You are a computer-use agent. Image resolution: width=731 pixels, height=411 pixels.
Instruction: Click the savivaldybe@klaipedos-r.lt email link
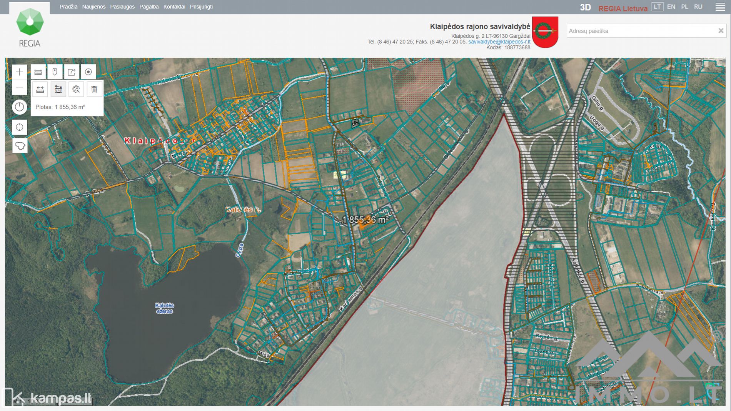499,42
